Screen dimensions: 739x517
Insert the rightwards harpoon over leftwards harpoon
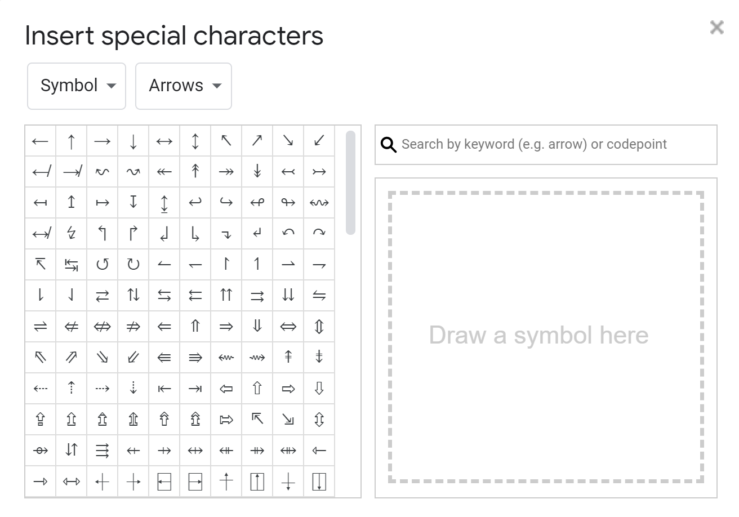[41, 326]
